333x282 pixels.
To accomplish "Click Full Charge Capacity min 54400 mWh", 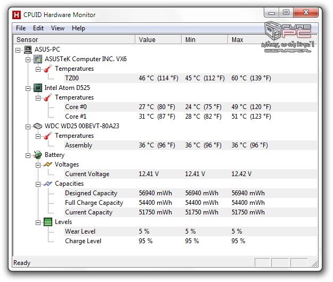I will tap(202, 203).
